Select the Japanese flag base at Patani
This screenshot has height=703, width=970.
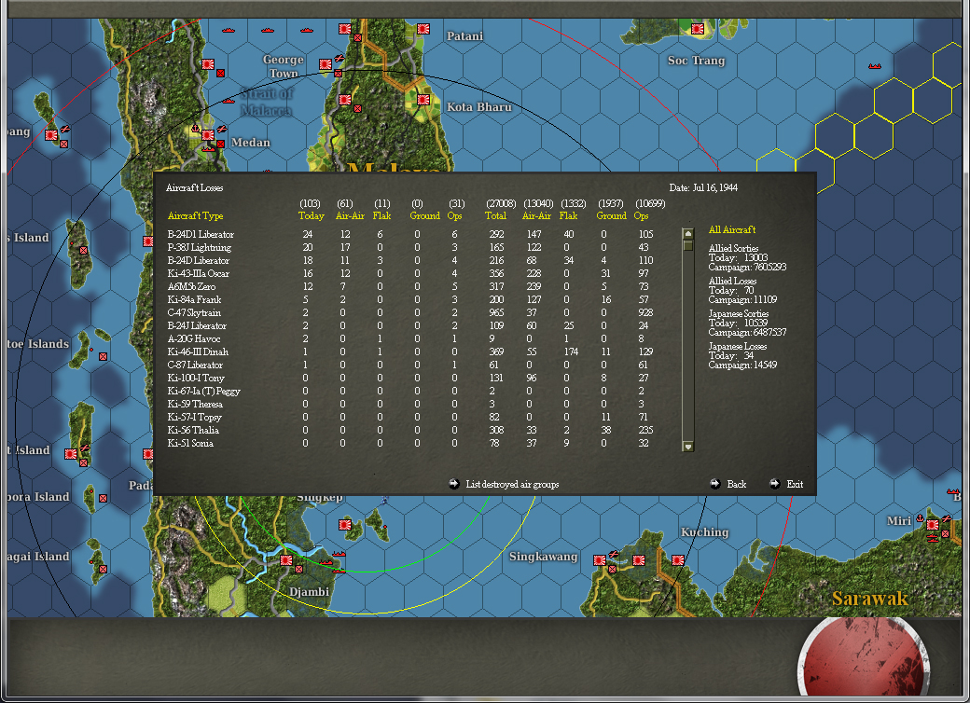point(423,29)
